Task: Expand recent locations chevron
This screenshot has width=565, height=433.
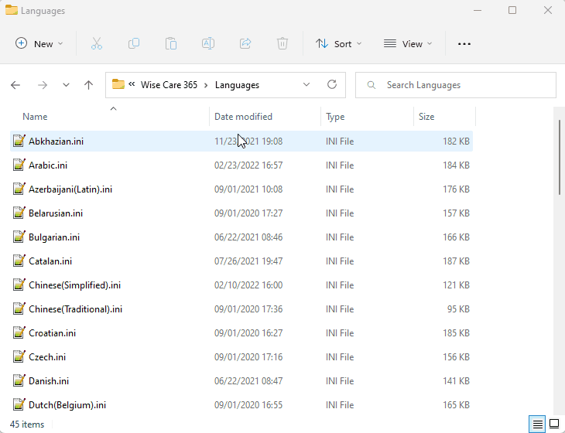Action: [x=66, y=85]
